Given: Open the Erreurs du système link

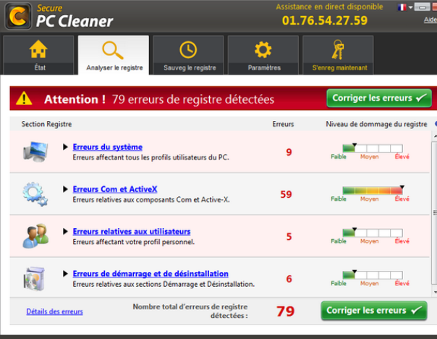Looking at the screenshot, I should (108, 147).
